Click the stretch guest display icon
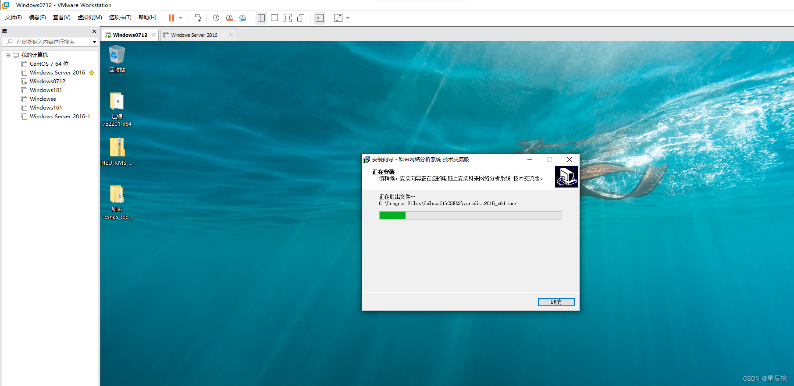794x386 pixels. tap(338, 18)
